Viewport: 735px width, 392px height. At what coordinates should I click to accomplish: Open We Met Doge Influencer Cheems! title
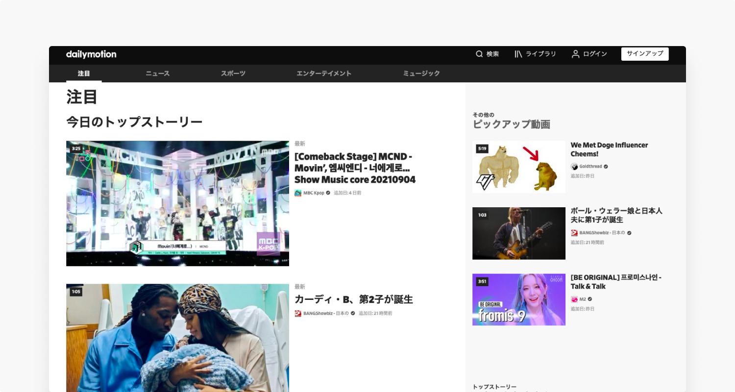pos(609,149)
